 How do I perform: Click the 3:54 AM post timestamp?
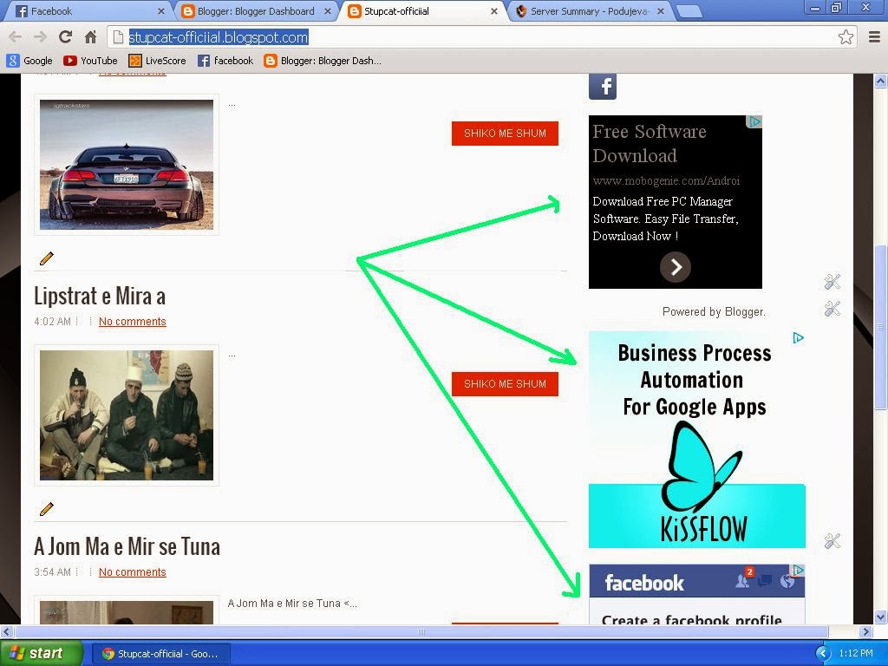[x=52, y=572]
